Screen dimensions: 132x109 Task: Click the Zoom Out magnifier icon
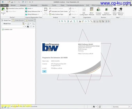[65, 21]
